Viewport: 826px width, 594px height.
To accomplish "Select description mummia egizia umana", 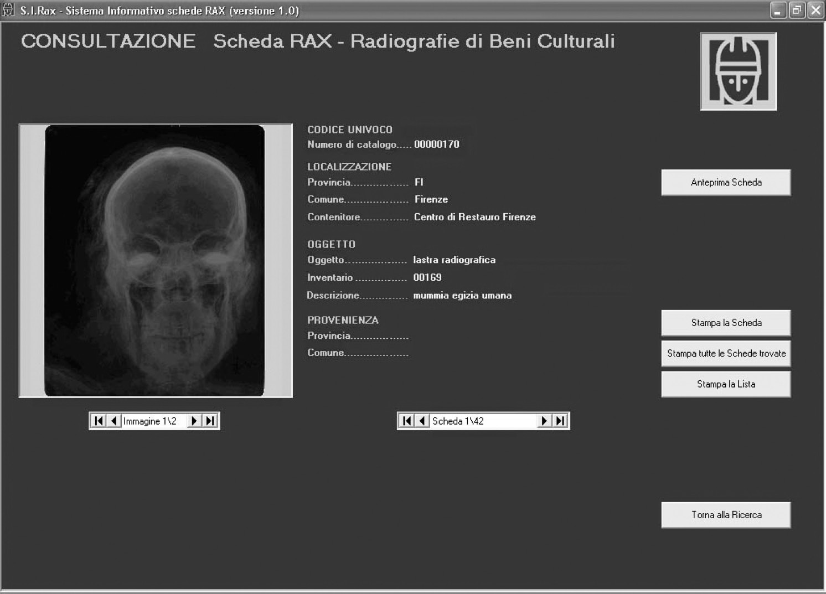I will pyautogui.click(x=462, y=296).
